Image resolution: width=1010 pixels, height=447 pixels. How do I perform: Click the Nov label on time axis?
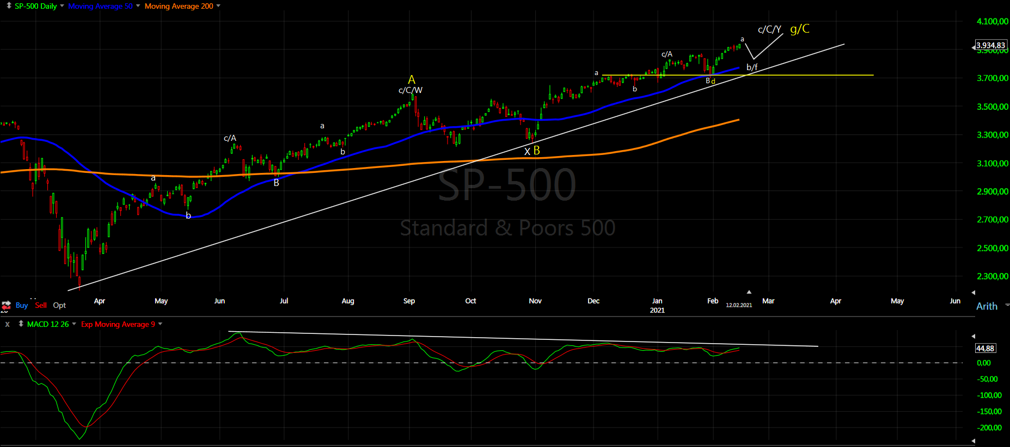(x=535, y=301)
